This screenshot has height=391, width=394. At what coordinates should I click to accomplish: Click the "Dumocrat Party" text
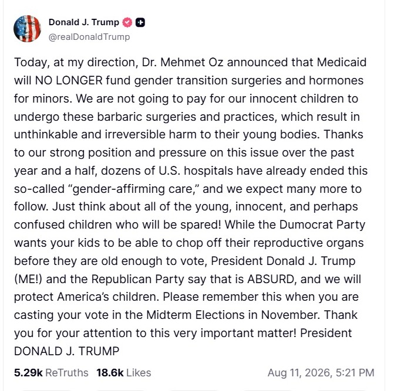pyautogui.click(x=322, y=225)
